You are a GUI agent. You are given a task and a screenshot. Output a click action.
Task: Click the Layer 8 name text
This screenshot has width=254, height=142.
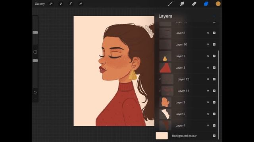(180, 33)
